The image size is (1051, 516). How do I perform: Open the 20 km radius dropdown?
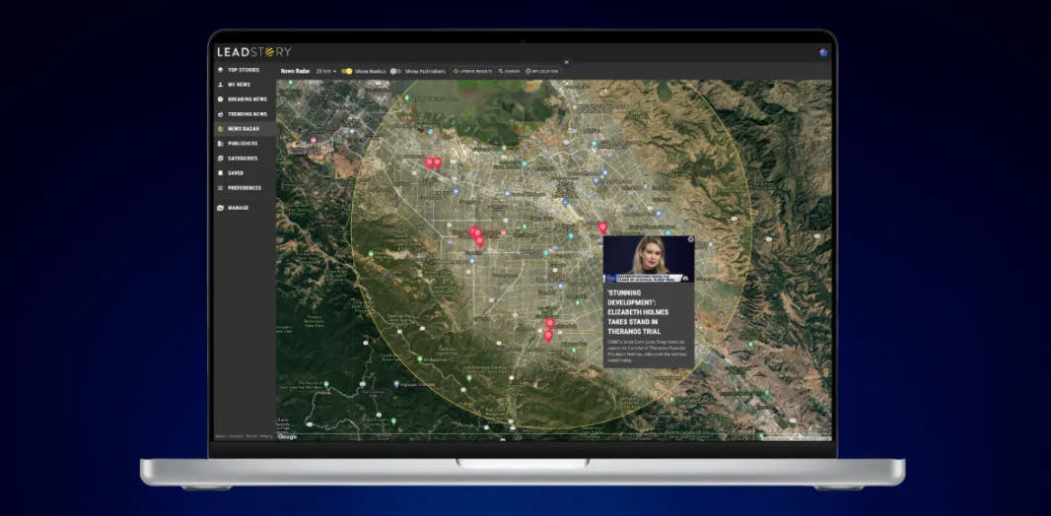325,71
